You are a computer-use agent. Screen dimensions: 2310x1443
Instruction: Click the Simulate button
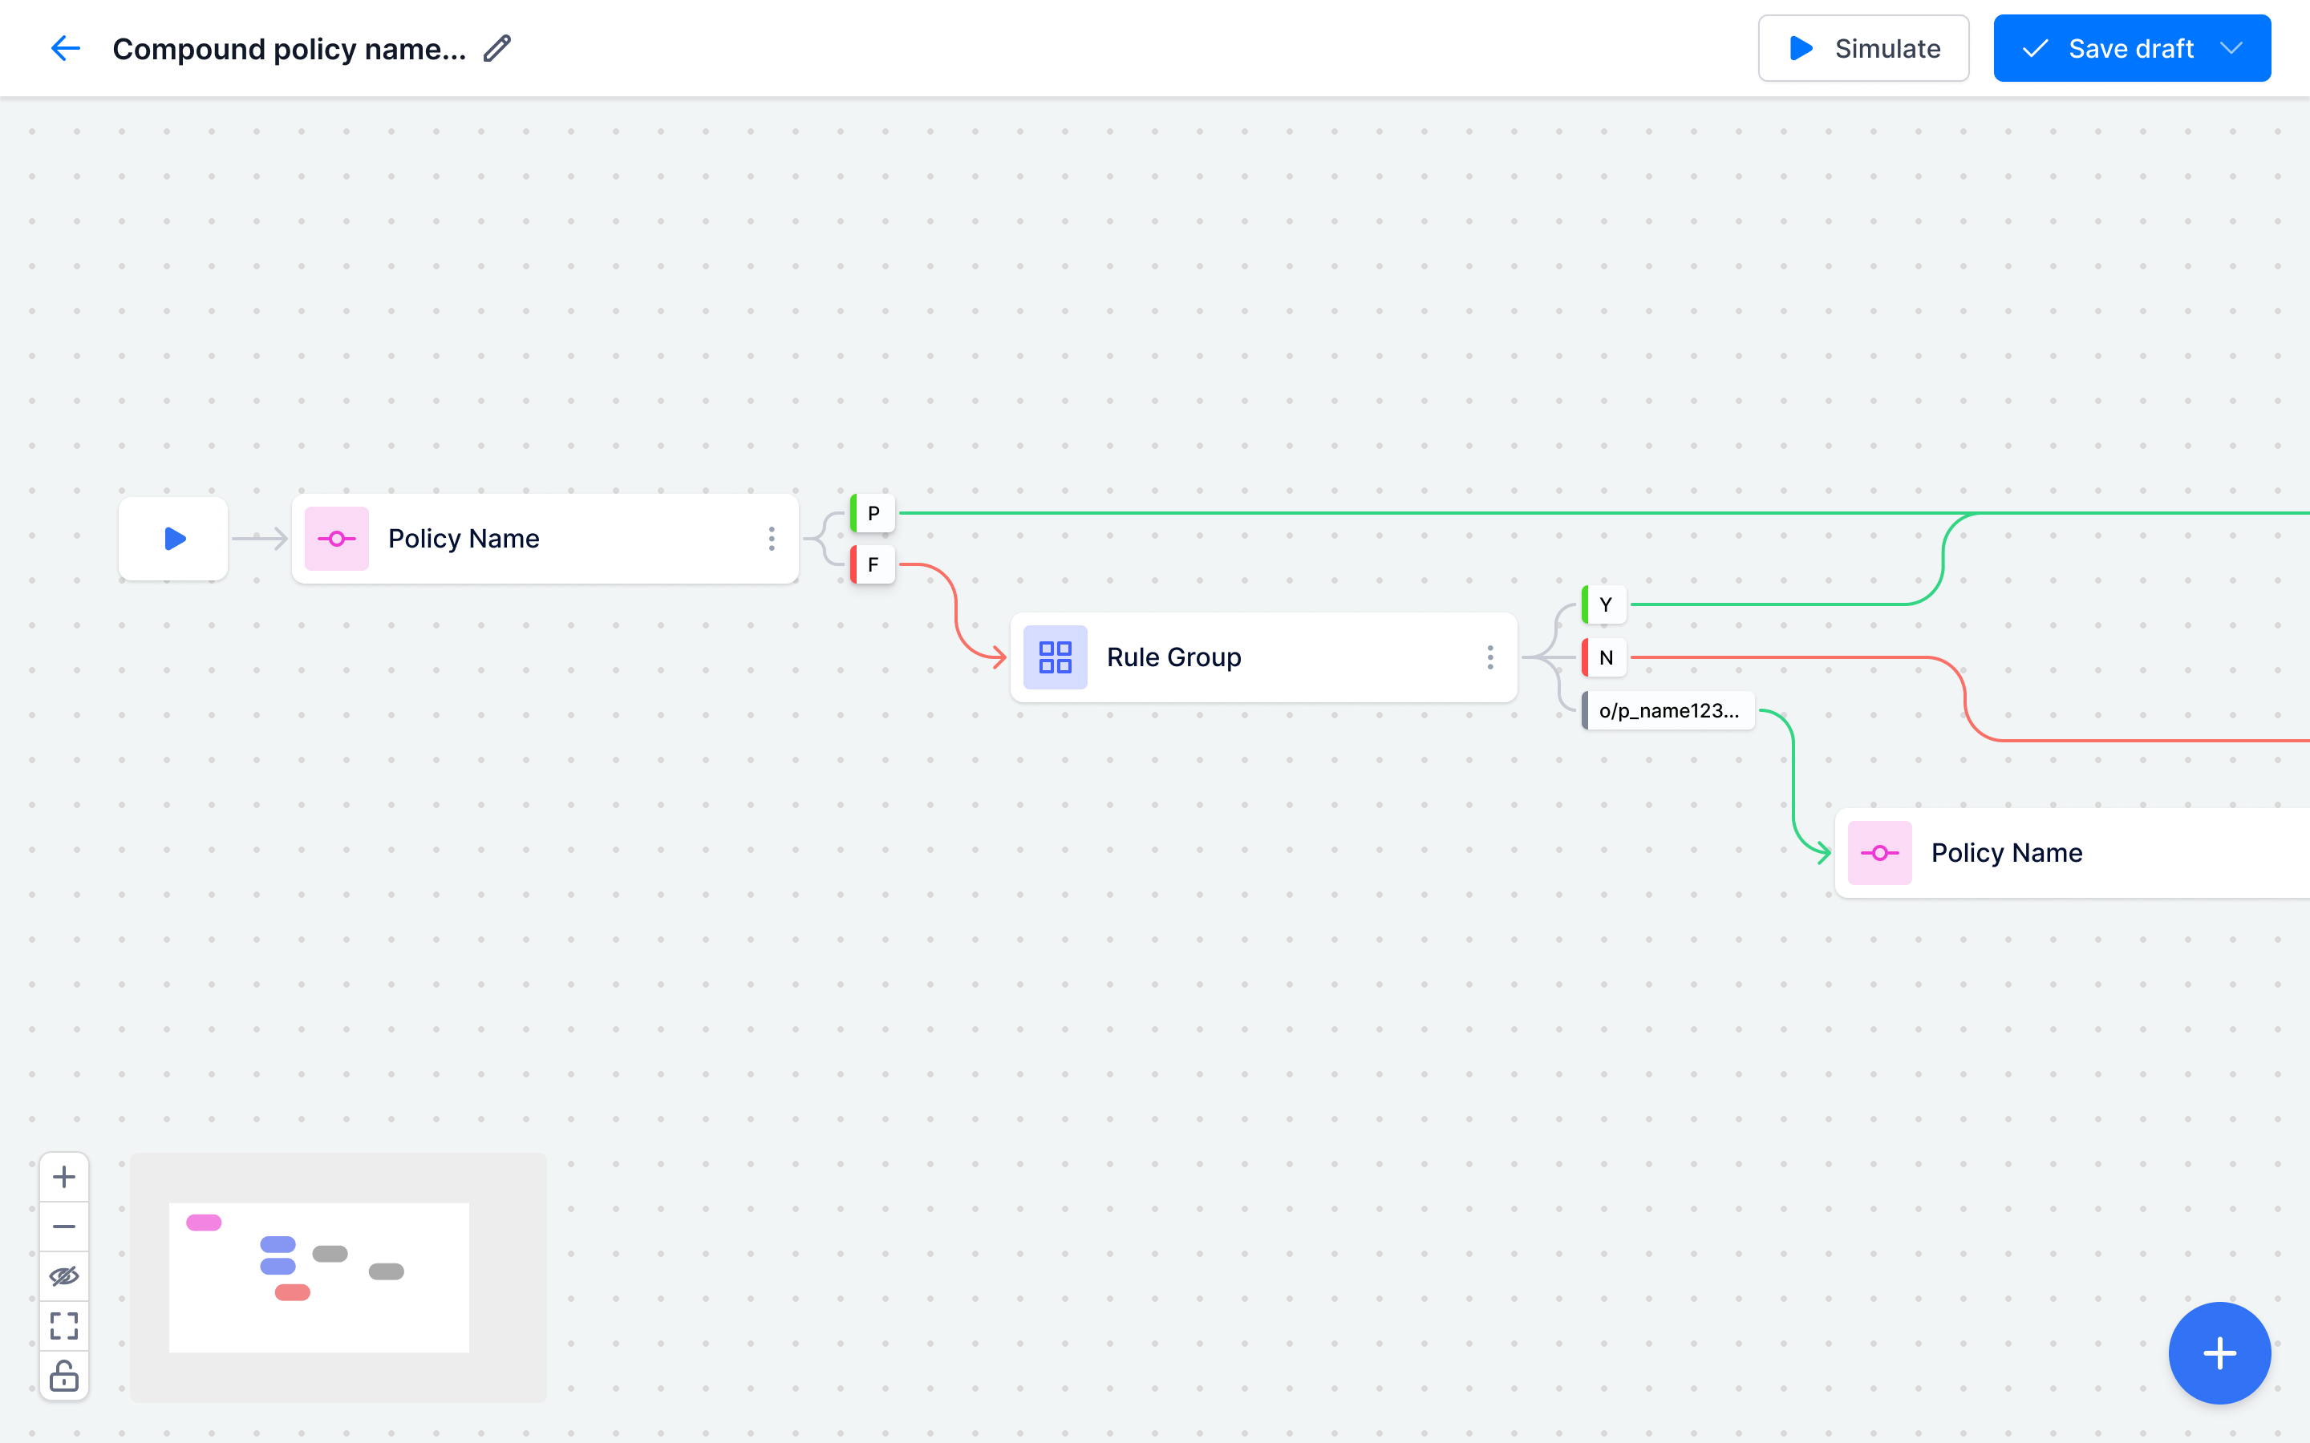(x=1863, y=49)
